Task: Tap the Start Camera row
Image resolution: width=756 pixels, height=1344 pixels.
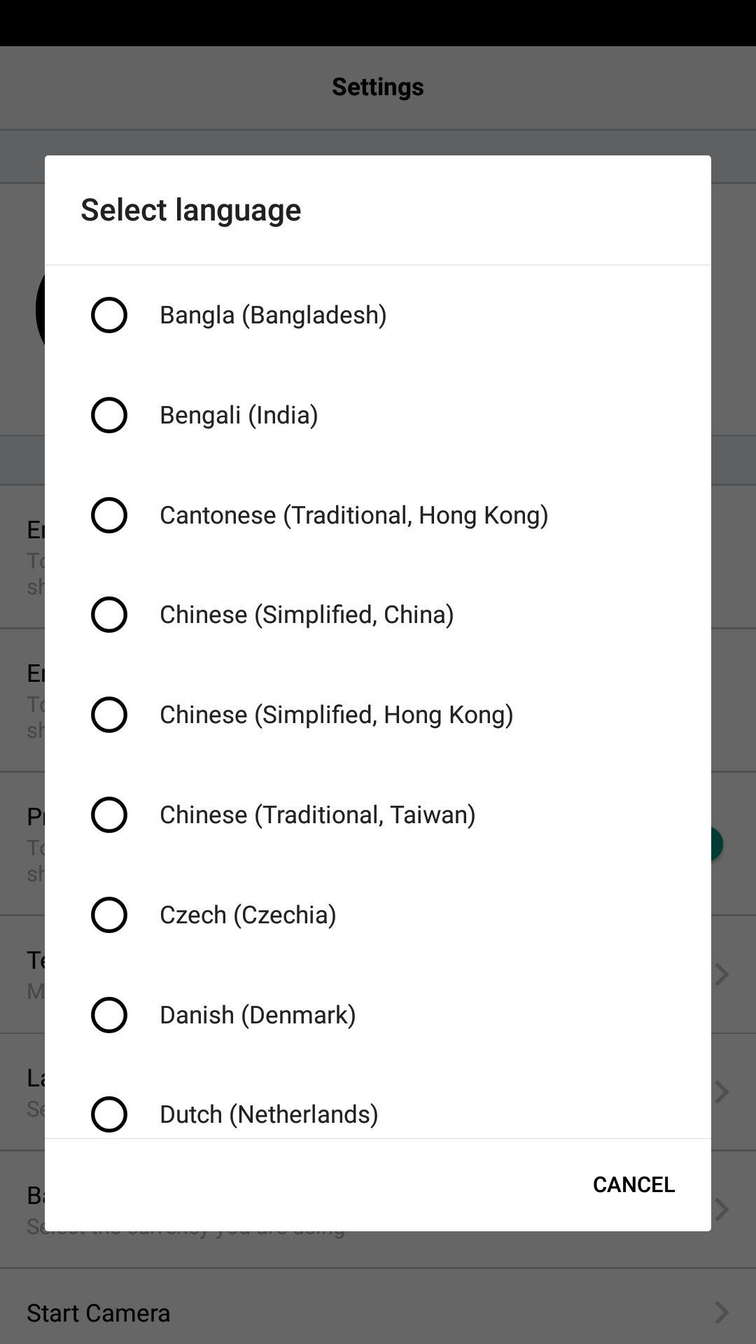Action: pos(98,1313)
